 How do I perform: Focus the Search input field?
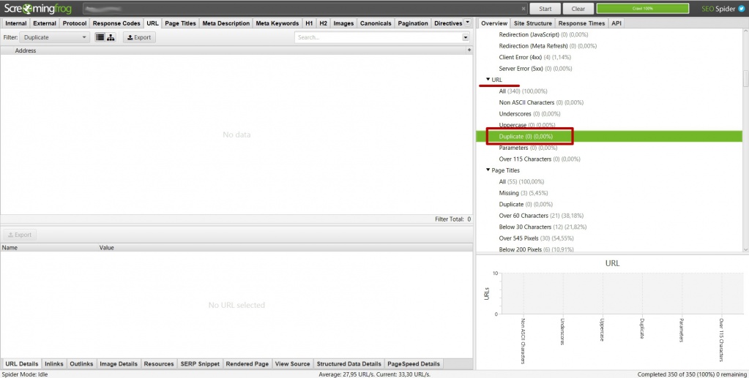[x=377, y=37]
